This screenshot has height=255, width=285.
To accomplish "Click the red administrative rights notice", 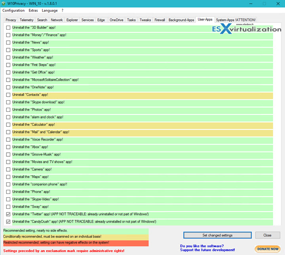I will [64, 251].
